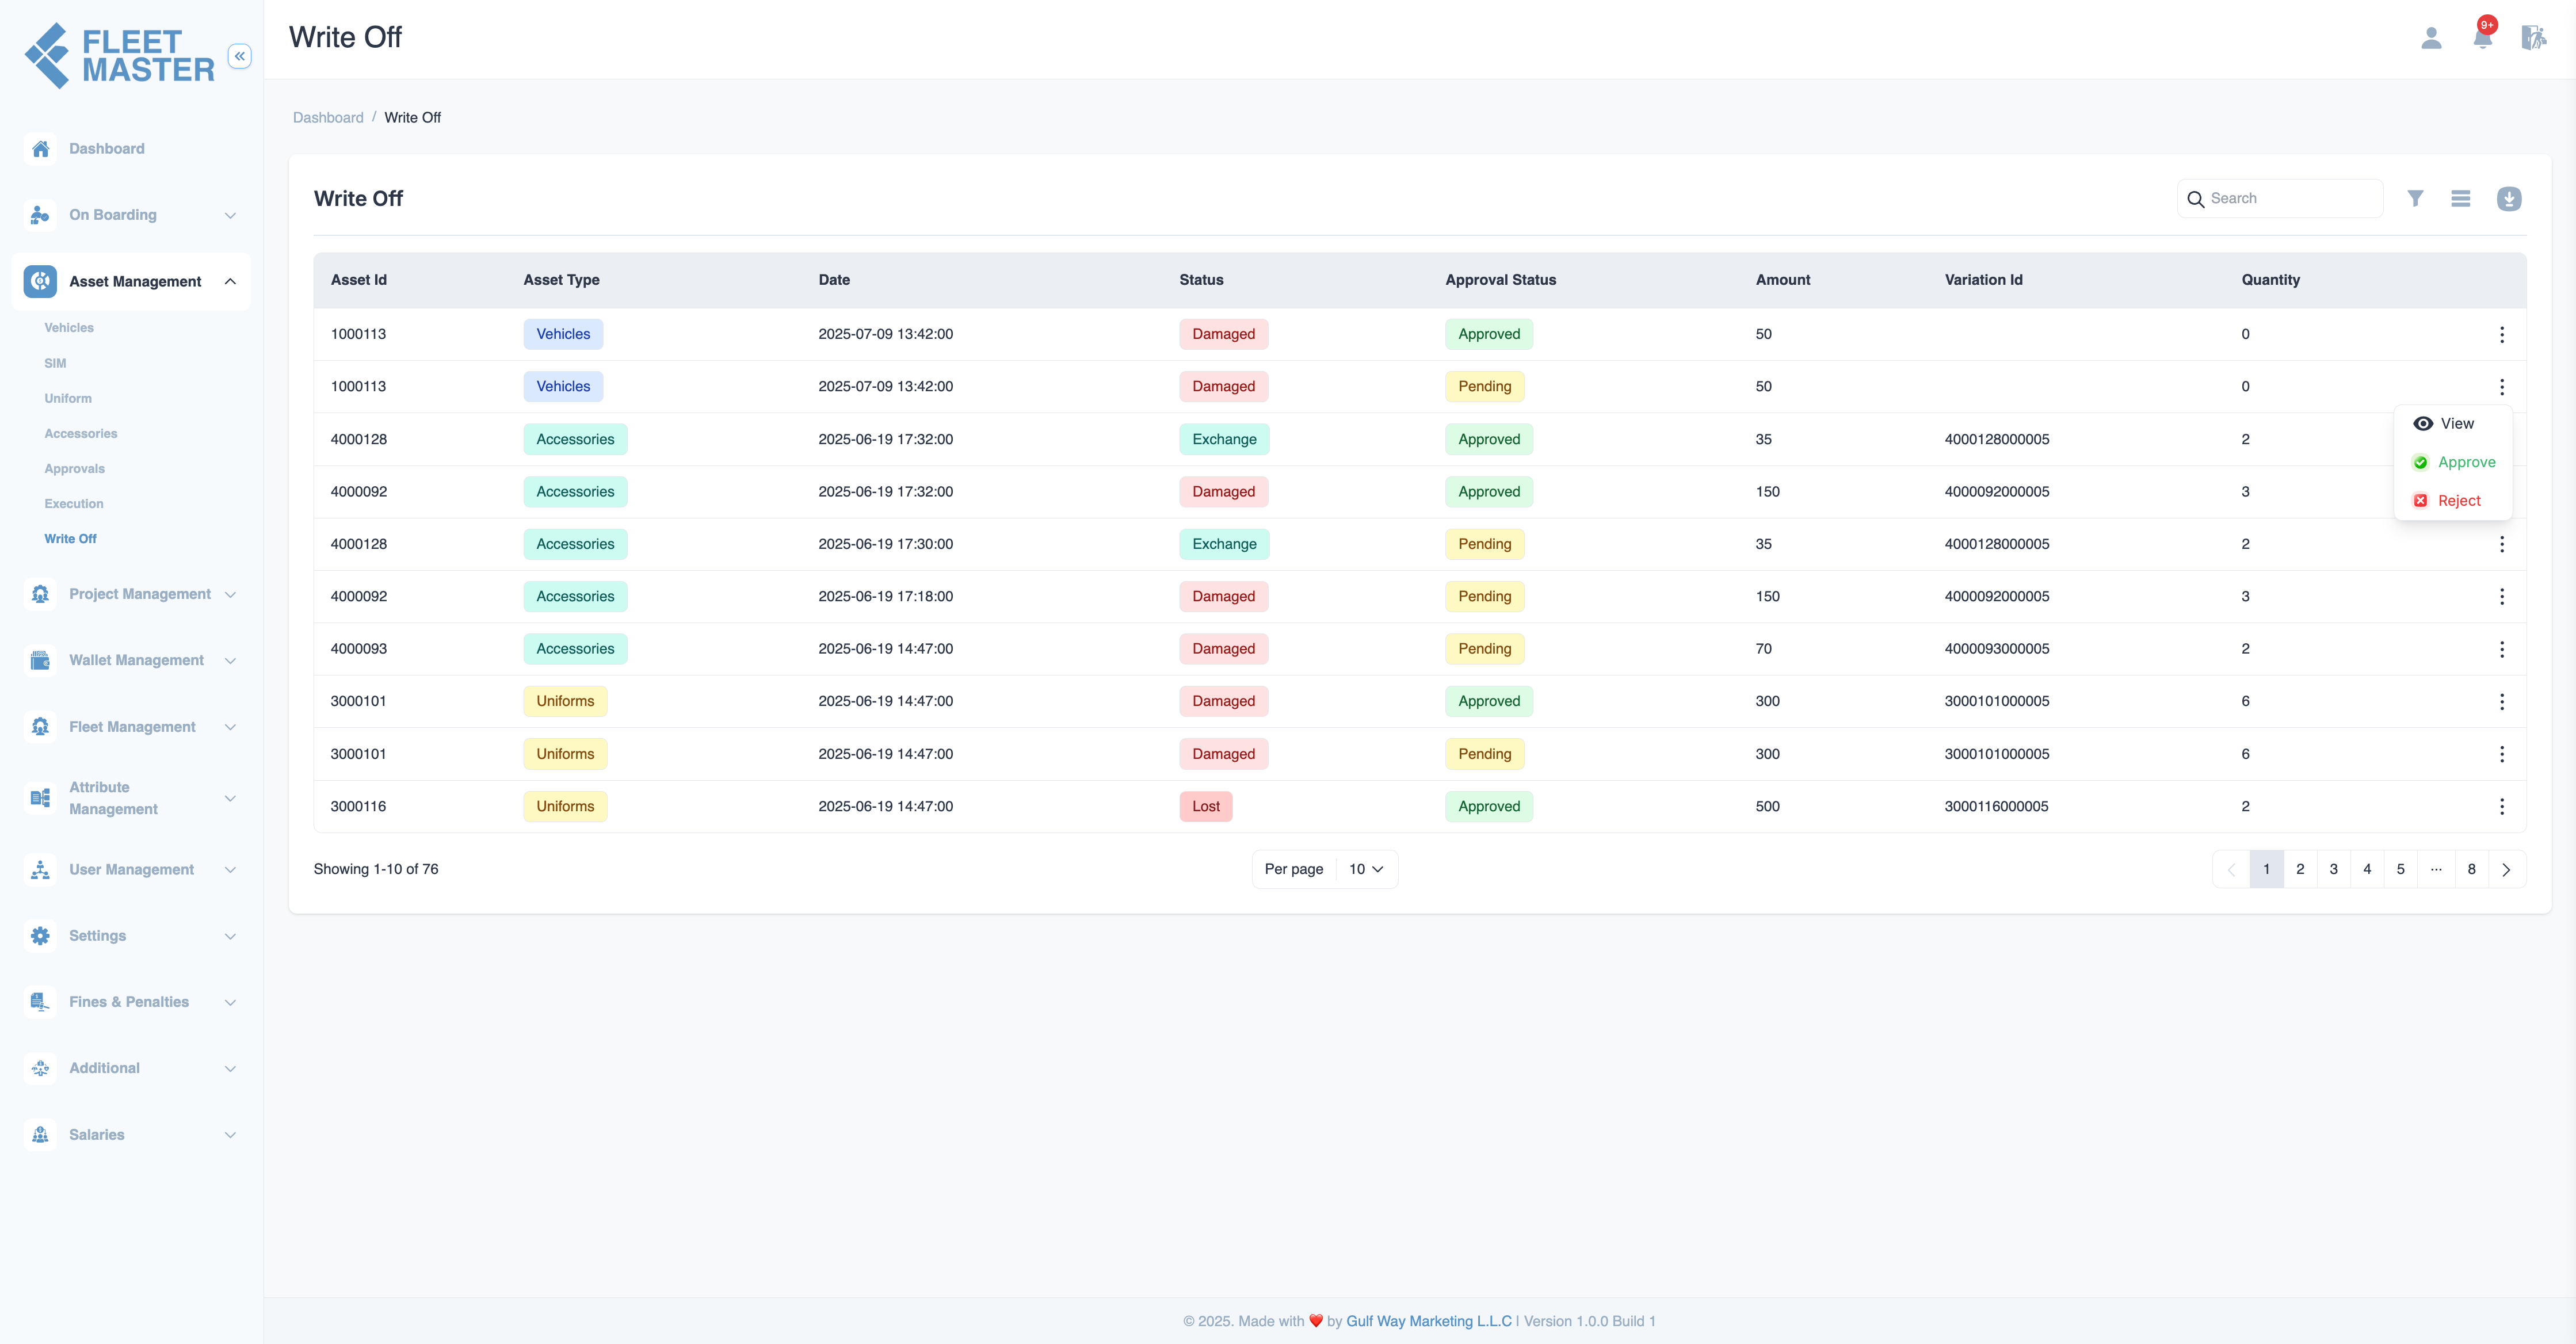This screenshot has height=1344, width=2576.
Task: Choose Reject in the row context menu
Action: pos(2446,501)
